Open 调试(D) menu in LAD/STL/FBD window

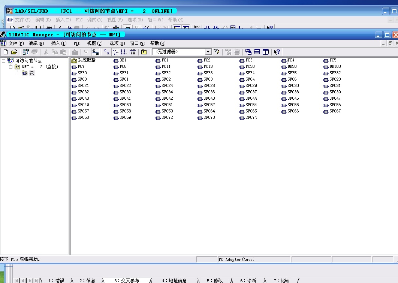tap(95, 20)
